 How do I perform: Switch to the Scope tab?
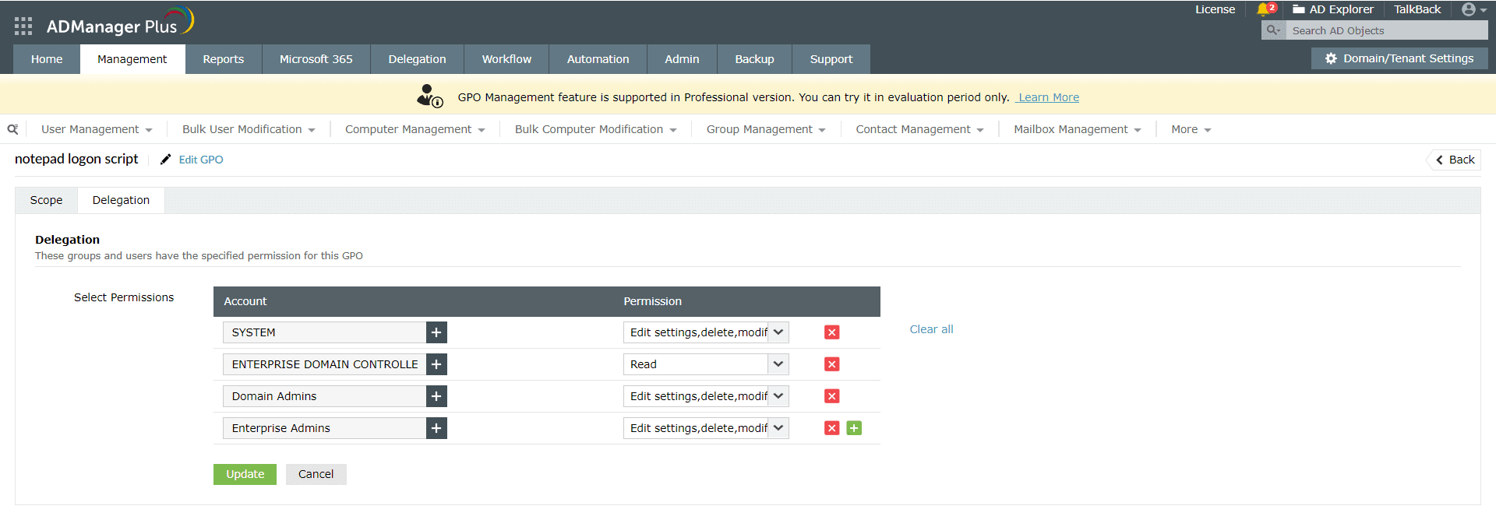(x=47, y=200)
